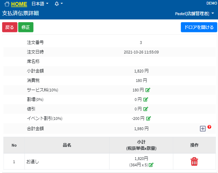Image resolution: width=218 pixels, height=173 pixels.
Task: Edit the quantity for 364円 x 5
Action: 151,165
